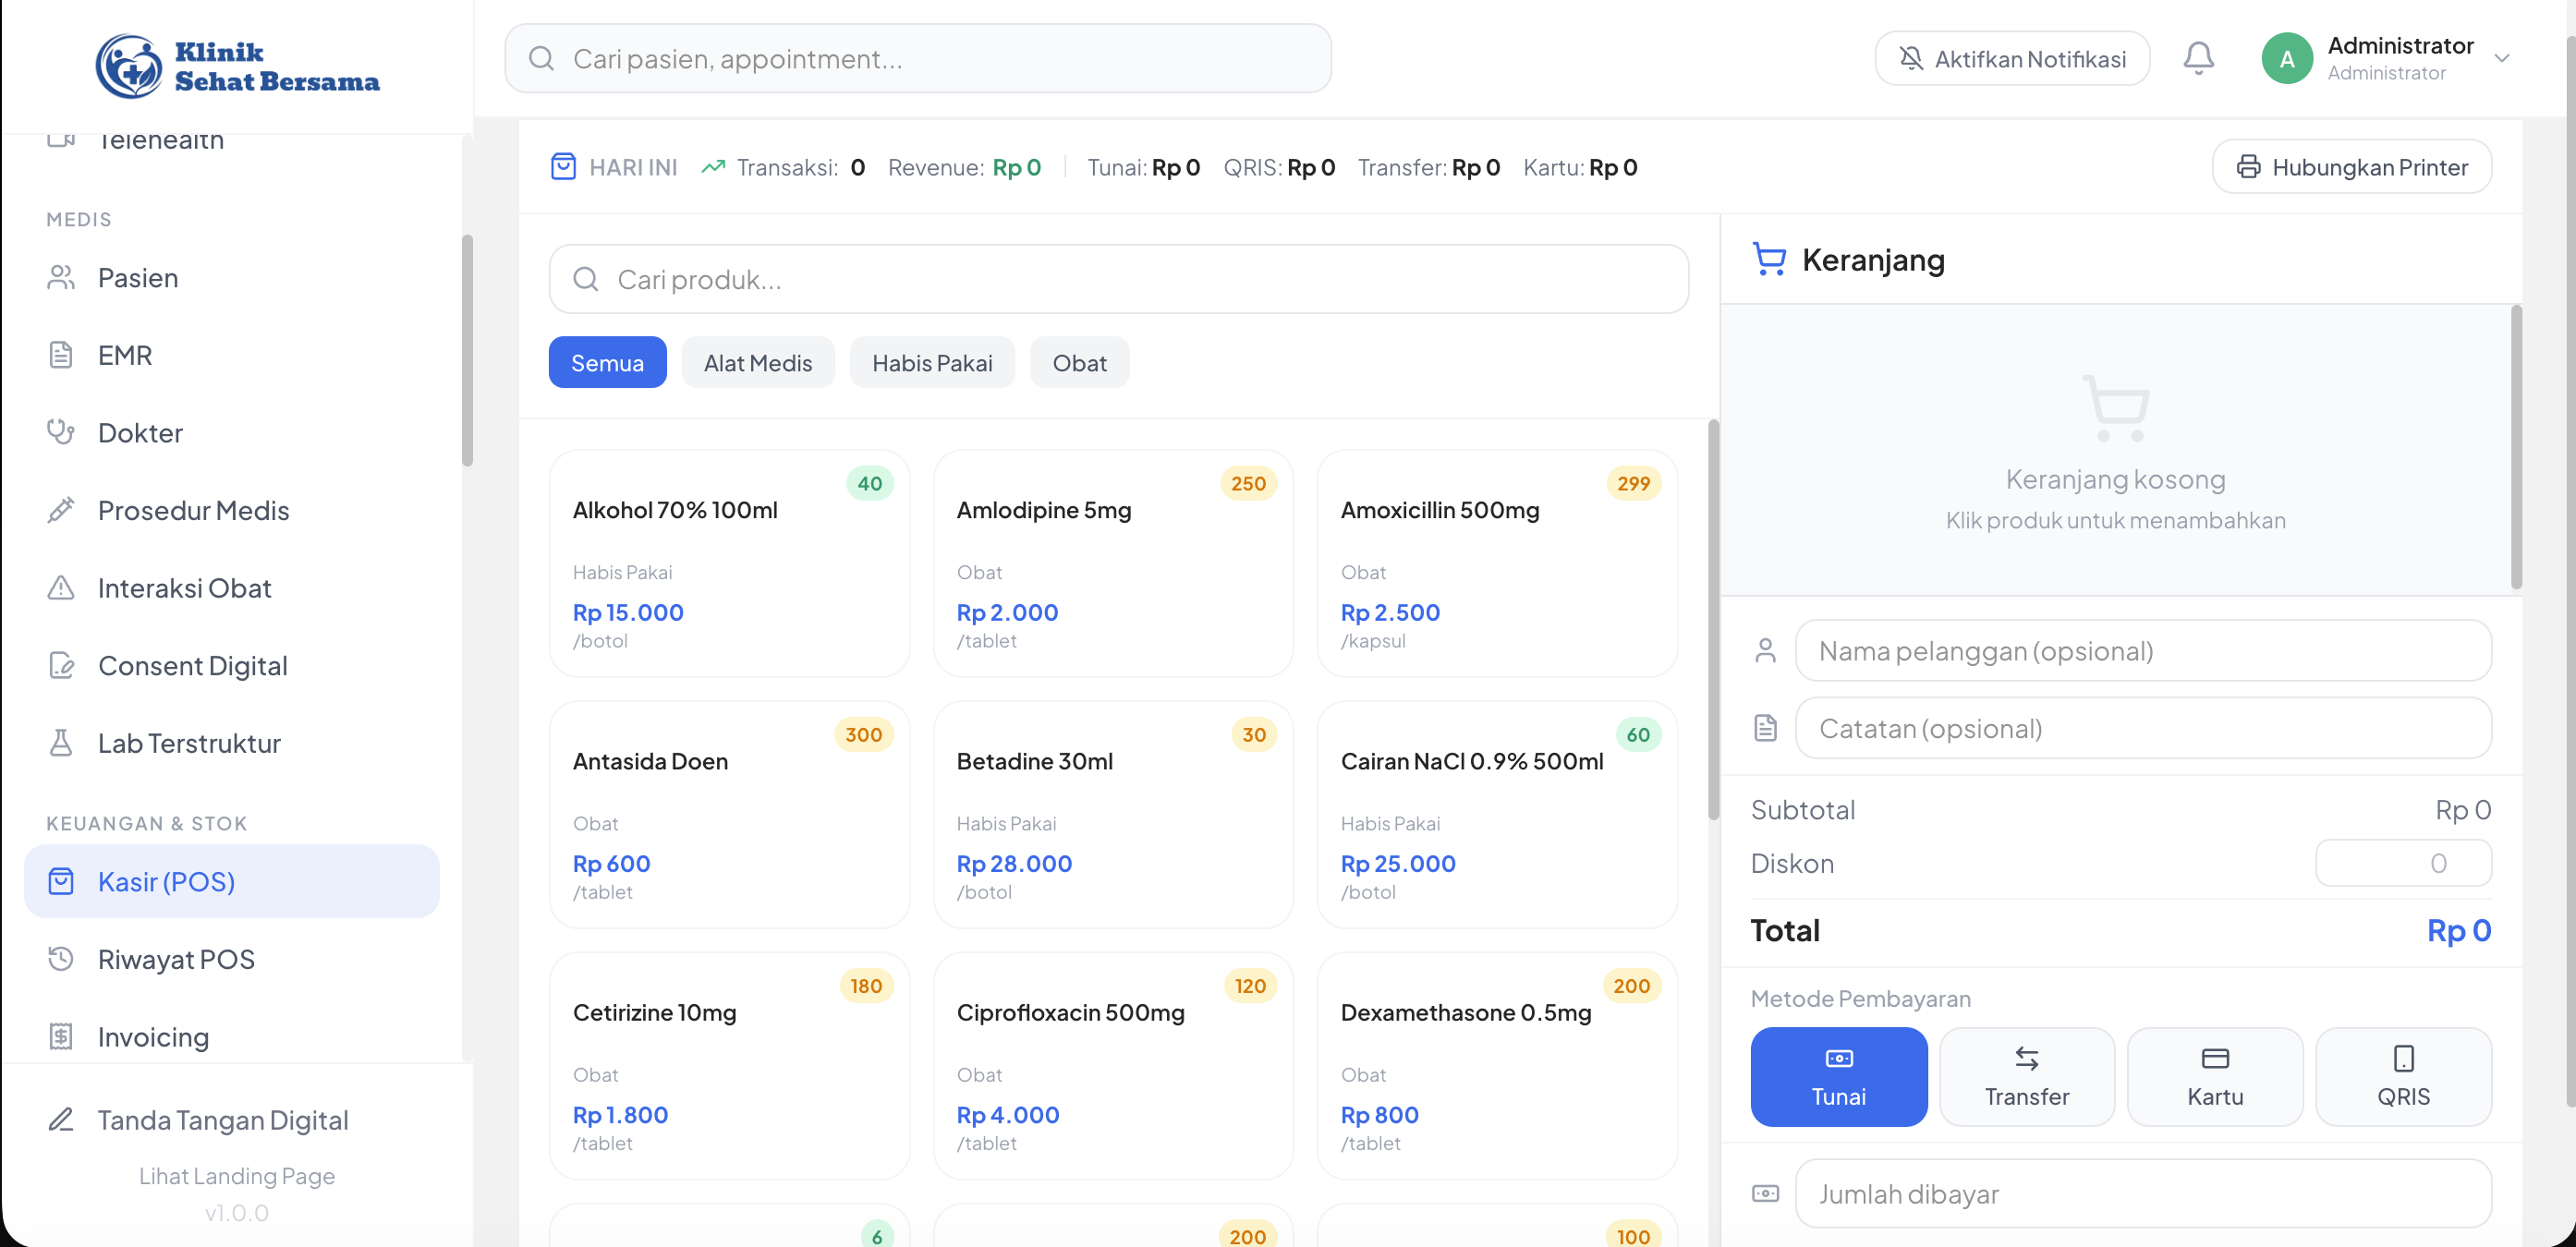
Task: Select Kartu payment option
Action: 2214,1076
